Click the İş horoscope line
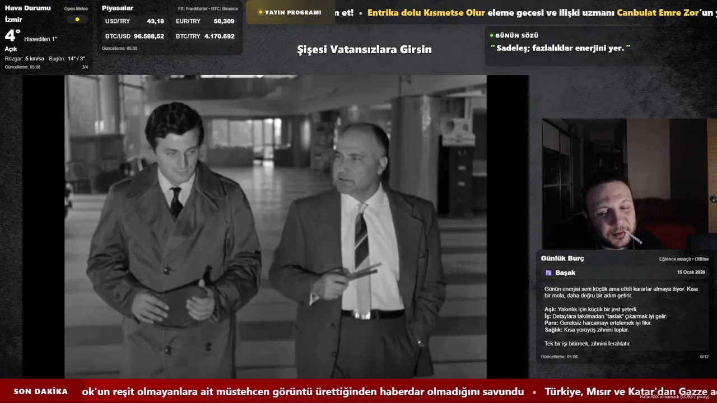Viewport: 717px width, 403px height. 606,316
